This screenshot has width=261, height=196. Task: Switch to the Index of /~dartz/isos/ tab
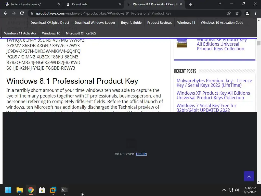(x=32, y=4)
